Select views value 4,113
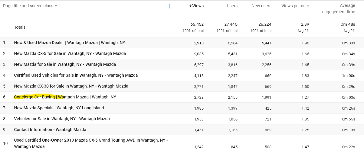This screenshot has width=364, height=154. pos(199,76)
